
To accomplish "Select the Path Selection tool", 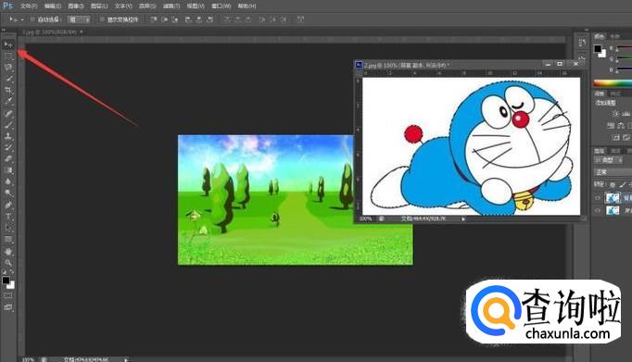I will pyautogui.click(x=8, y=228).
